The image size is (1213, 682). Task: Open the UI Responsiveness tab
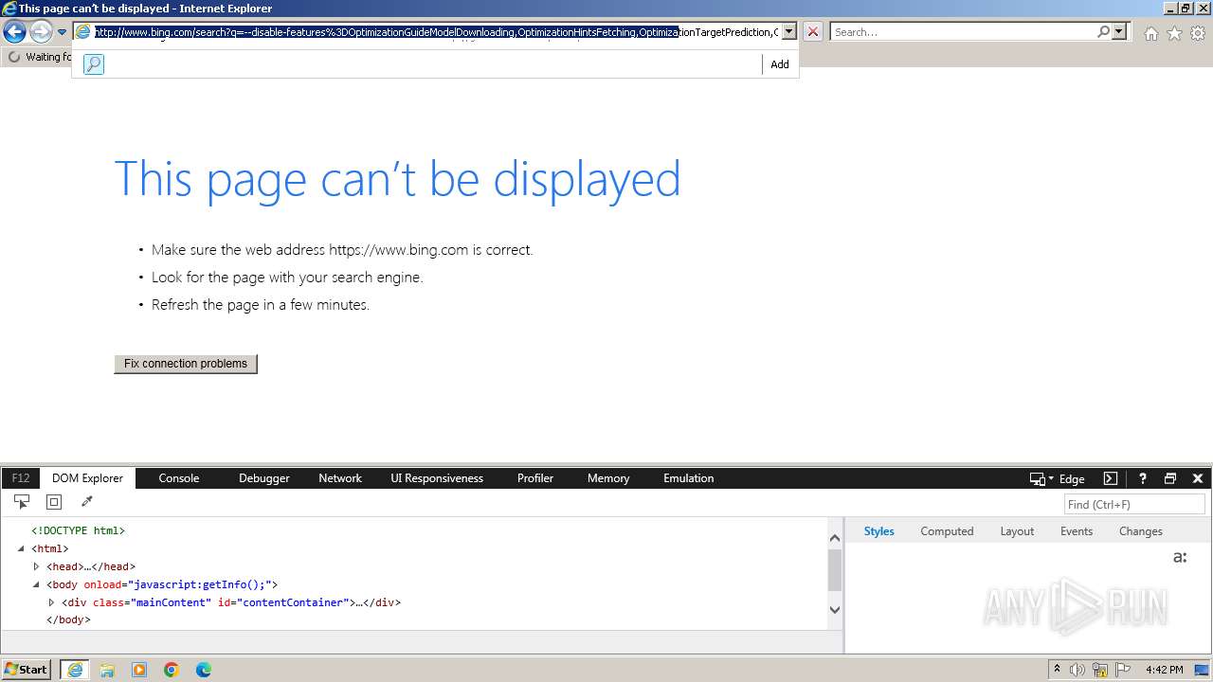437,478
